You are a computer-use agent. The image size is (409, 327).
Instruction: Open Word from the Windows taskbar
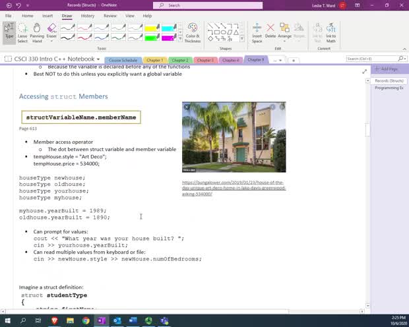(133, 320)
